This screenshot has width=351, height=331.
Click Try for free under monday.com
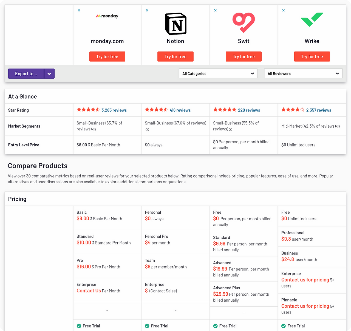point(107,56)
